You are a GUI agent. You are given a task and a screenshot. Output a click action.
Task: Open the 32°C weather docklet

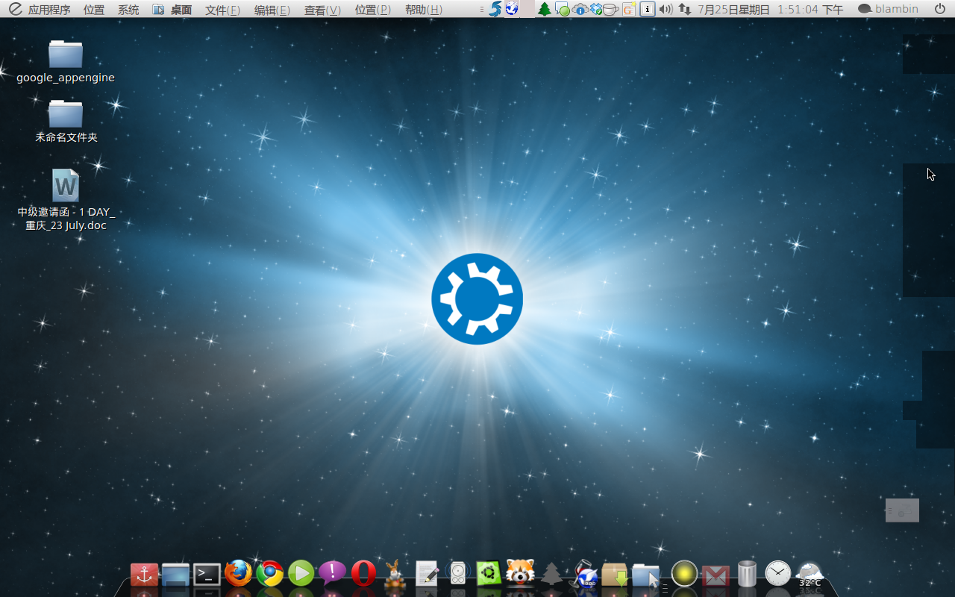coord(810,575)
